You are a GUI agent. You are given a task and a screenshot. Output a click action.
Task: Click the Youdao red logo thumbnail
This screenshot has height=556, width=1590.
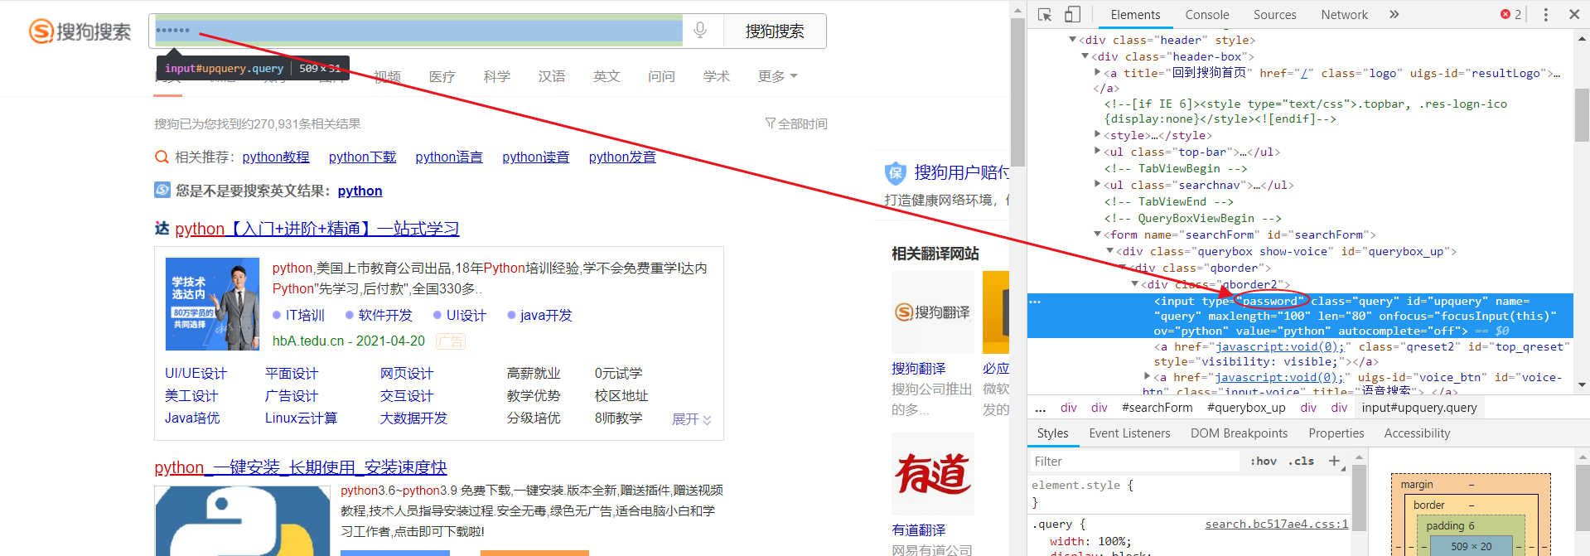tap(933, 474)
